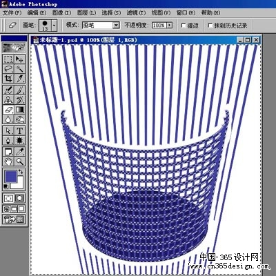
Task: Select the Gradient tool
Action: pos(19,110)
